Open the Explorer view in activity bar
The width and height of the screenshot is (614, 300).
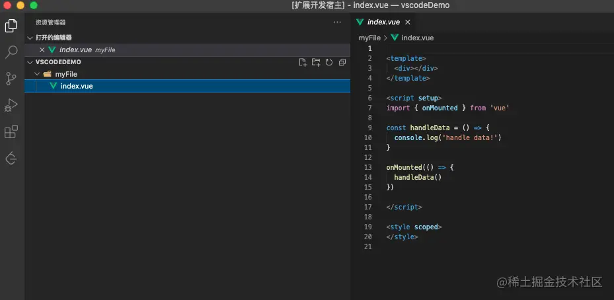pos(11,26)
